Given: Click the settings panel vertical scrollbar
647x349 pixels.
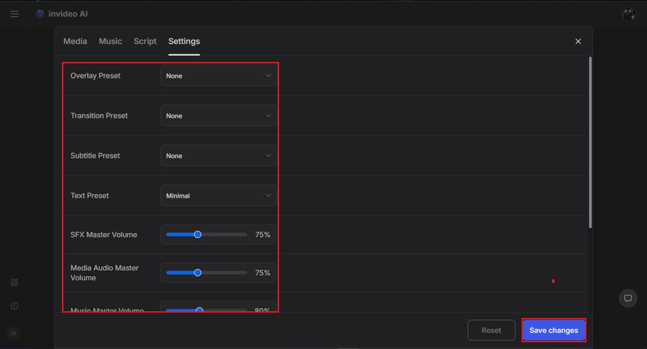Looking at the screenshot, I should [x=590, y=143].
